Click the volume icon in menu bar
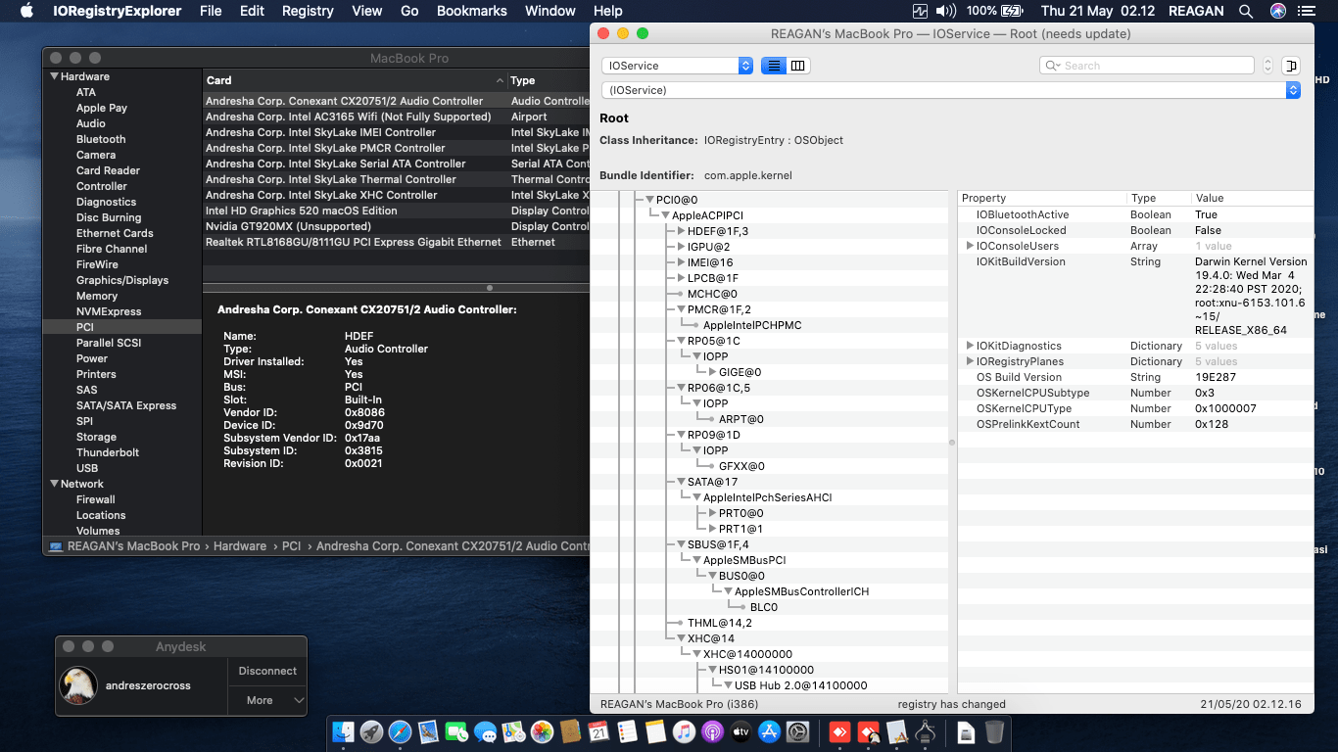1338x752 pixels. pyautogui.click(x=946, y=11)
